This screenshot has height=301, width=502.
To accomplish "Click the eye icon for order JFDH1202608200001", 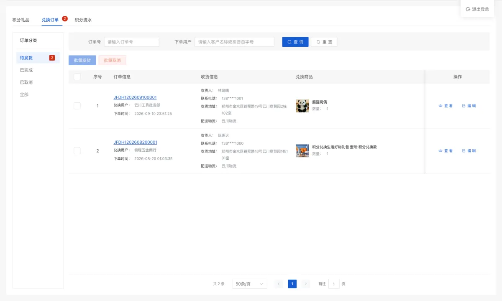I will point(441,151).
